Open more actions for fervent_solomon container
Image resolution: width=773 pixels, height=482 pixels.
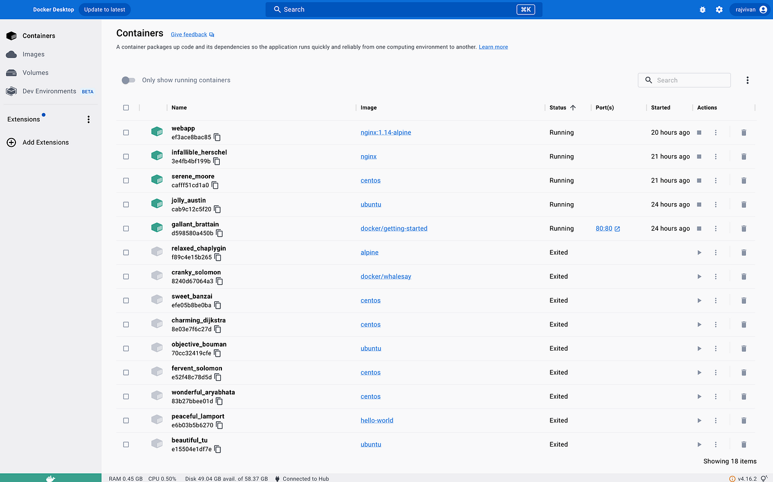click(716, 373)
